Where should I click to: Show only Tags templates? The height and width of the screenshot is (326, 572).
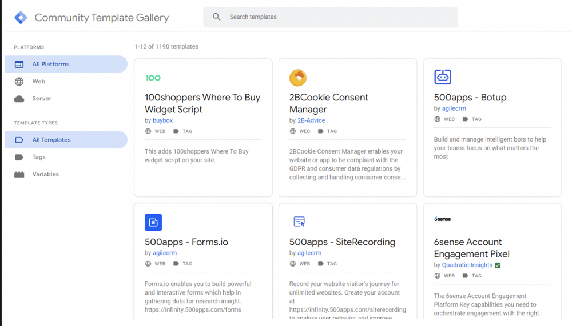coord(66,157)
